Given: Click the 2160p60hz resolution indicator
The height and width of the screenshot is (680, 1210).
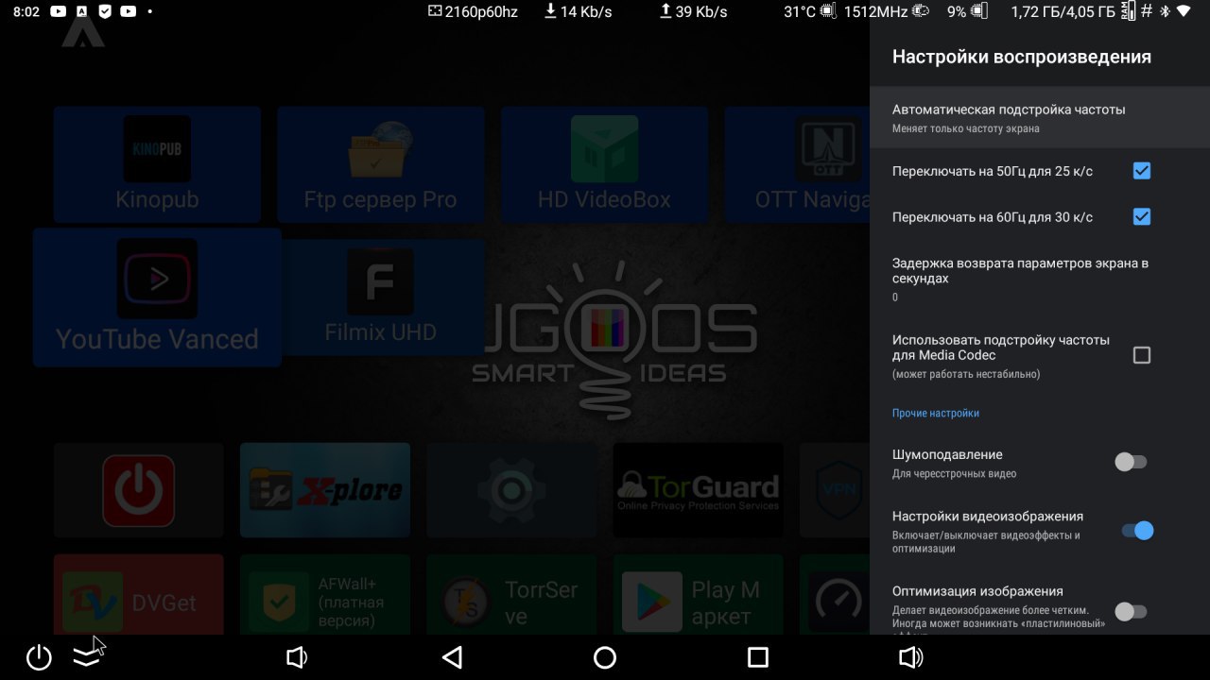Looking at the screenshot, I should click(x=473, y=11).
